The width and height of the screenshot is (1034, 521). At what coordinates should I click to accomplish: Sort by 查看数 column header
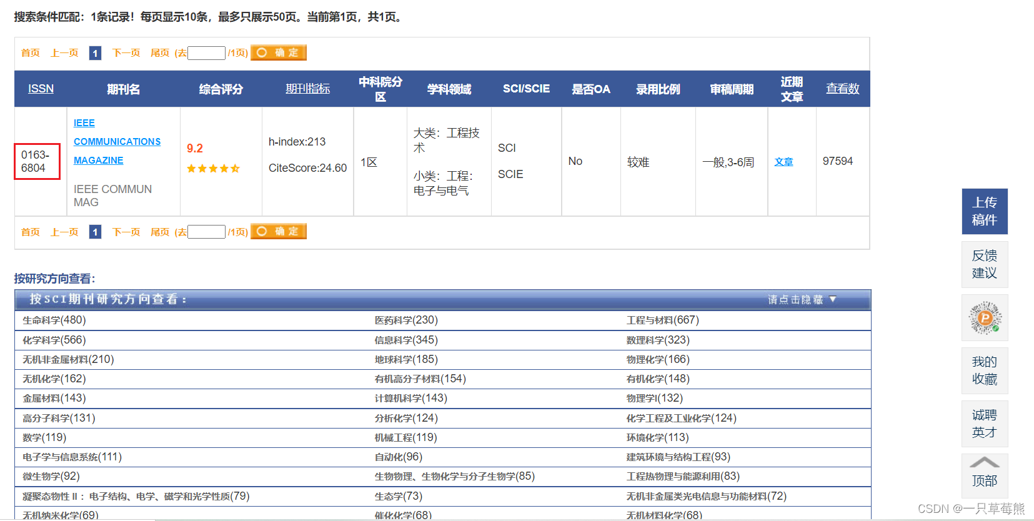click(x=842, y=89)
